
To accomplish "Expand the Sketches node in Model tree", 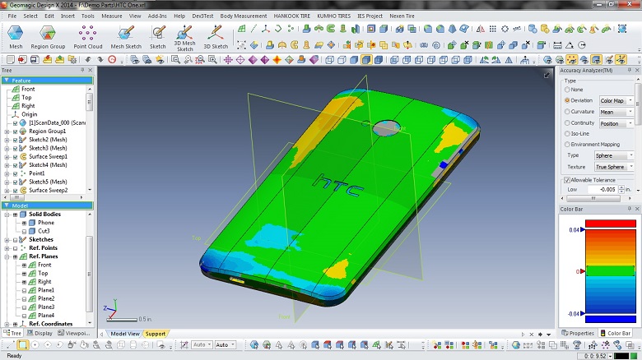I will click(x=7, y=239).
